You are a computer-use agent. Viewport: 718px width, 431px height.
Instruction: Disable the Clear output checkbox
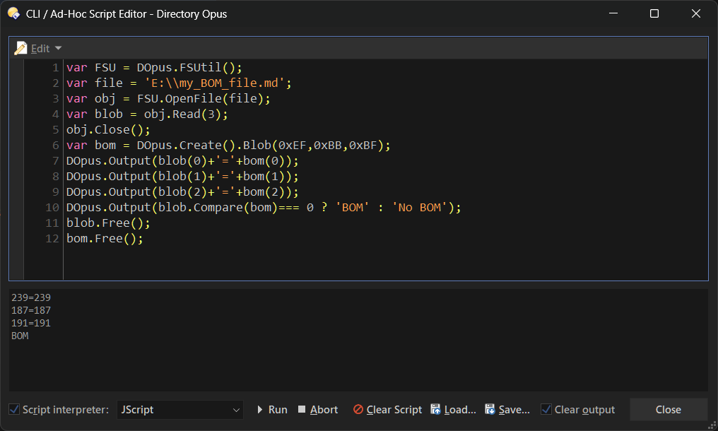point(546,410)
